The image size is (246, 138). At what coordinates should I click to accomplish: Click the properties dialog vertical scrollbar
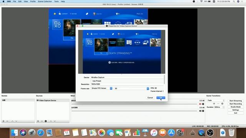coord(164,79)
